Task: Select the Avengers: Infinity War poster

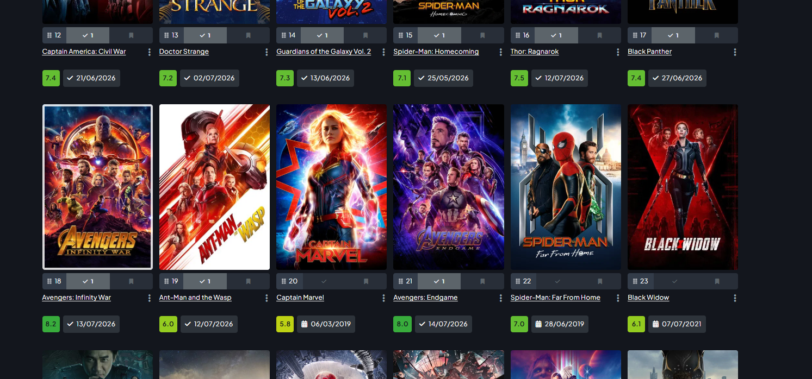Action: coord(97,187)
